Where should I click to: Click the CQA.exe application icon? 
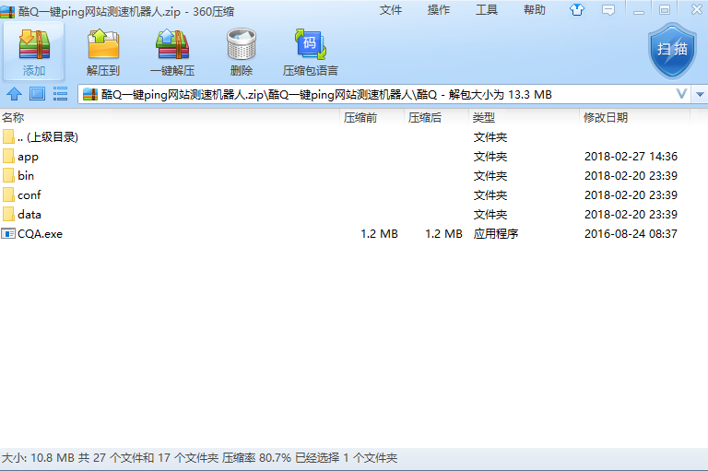pos(8,233)
